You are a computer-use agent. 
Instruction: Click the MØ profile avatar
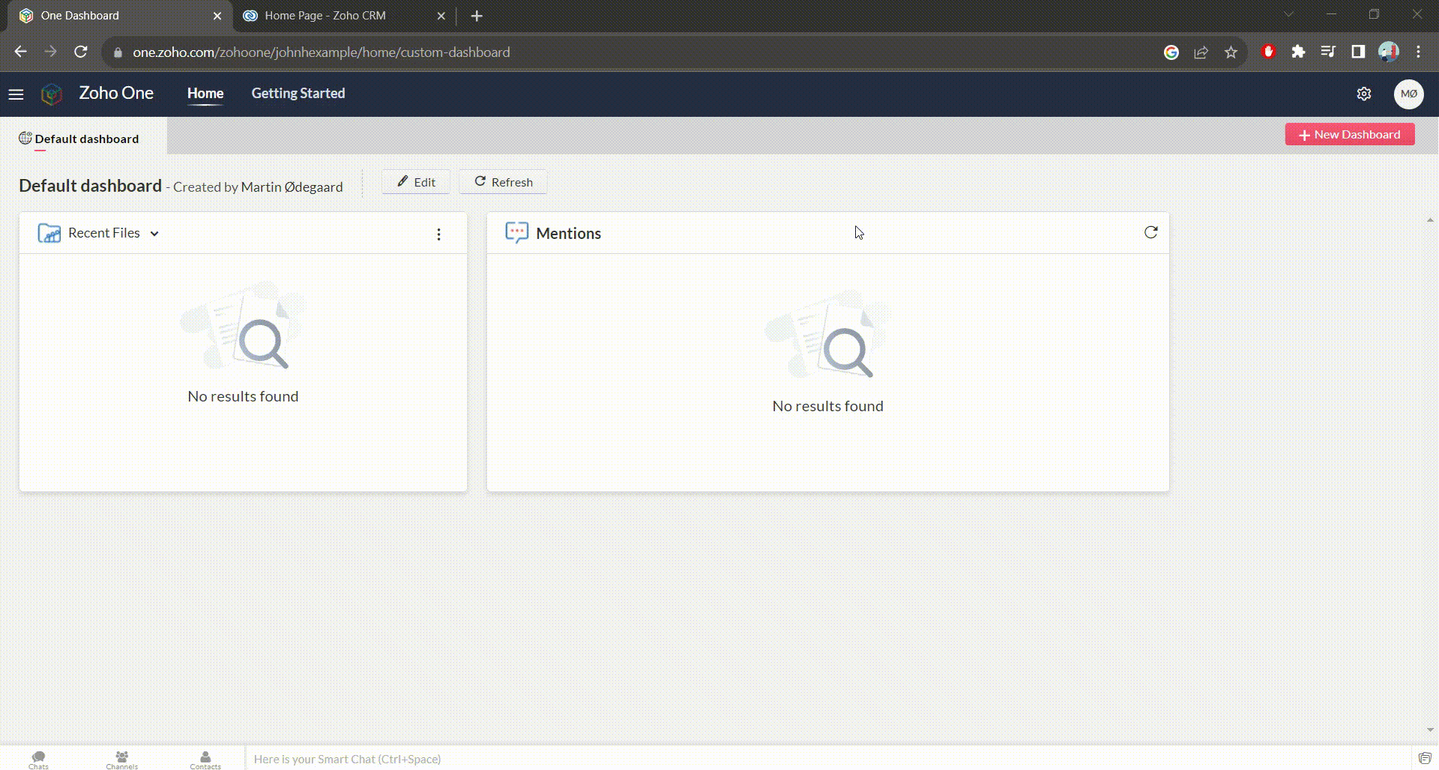1408,94
